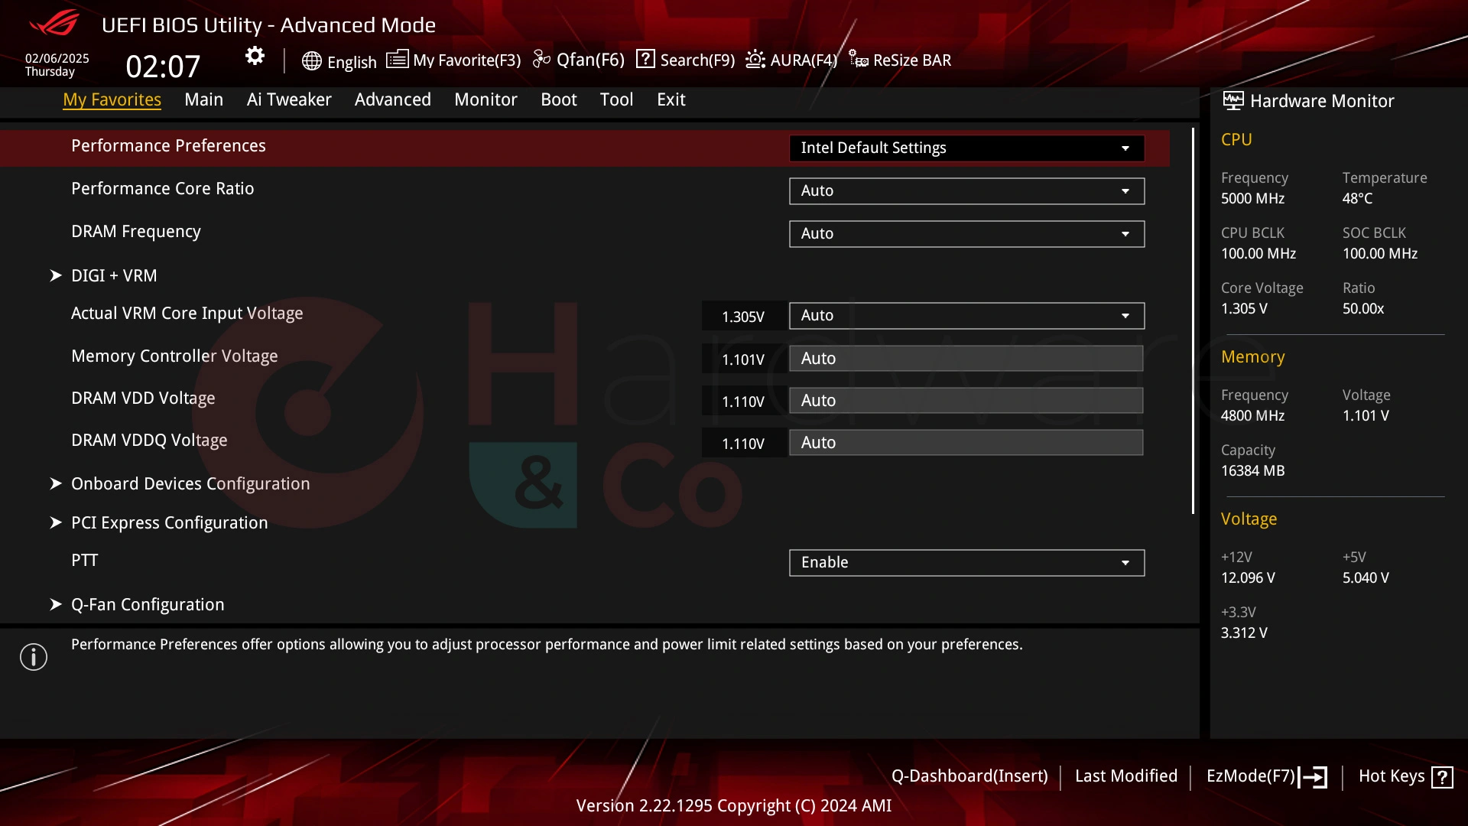1468x826 pixels.
Task: Open the Monitor tab
Action: [x=486, y=99]
